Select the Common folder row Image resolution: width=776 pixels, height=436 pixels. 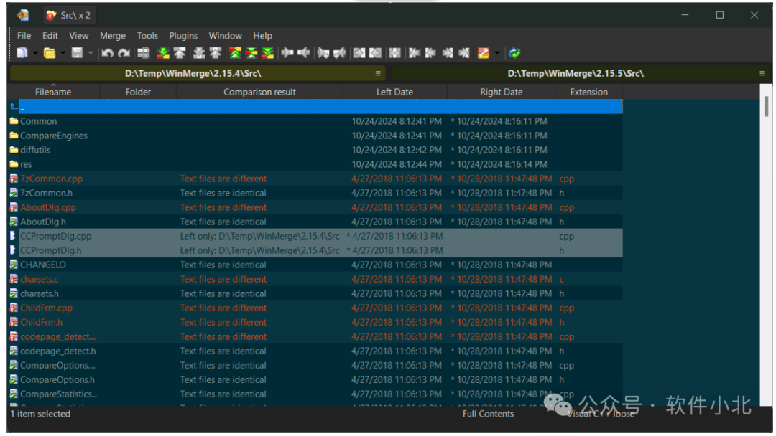point(315,121)
